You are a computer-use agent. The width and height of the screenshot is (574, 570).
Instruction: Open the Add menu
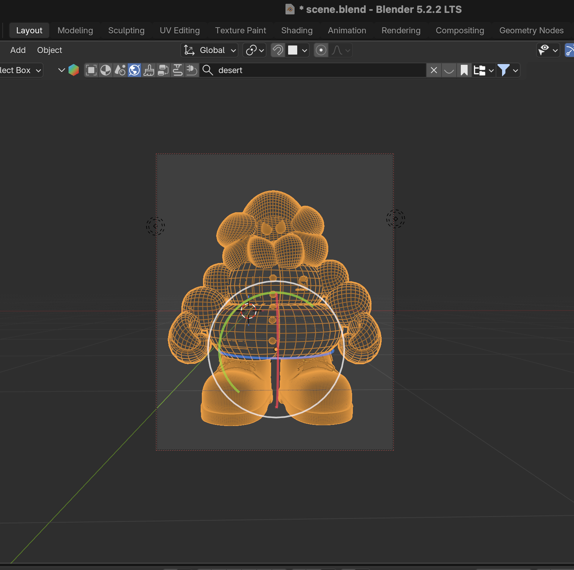point(18,50)
